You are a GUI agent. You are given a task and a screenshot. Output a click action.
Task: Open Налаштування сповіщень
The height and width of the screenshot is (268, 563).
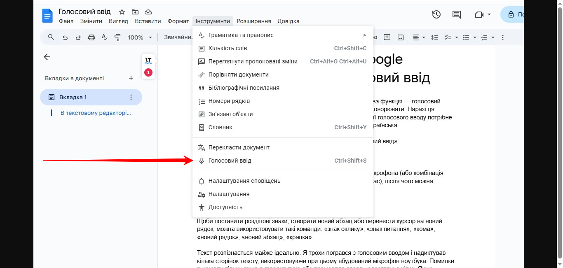point(283,181)
